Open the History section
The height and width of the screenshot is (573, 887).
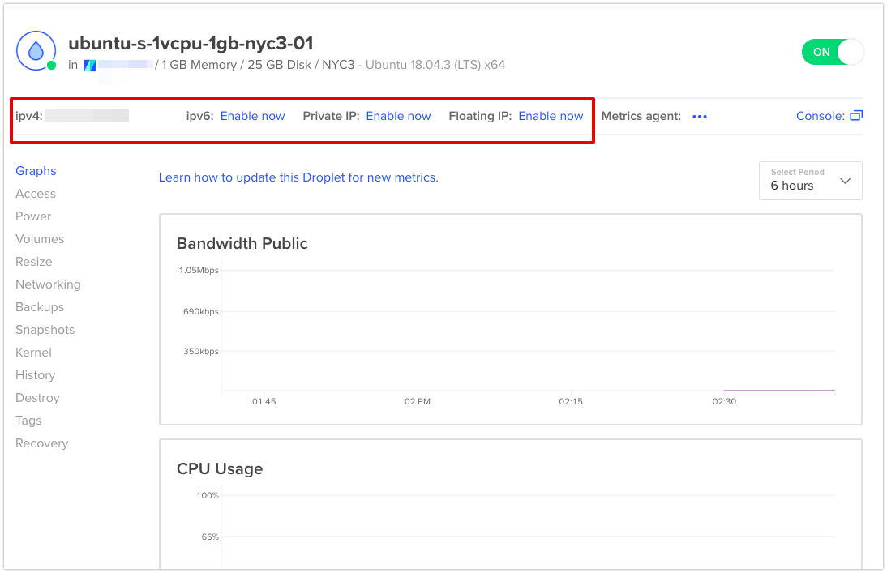tap(35, 375)
